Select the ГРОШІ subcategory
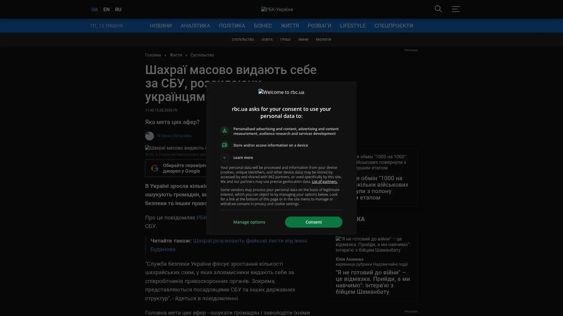 click(285, 39)
